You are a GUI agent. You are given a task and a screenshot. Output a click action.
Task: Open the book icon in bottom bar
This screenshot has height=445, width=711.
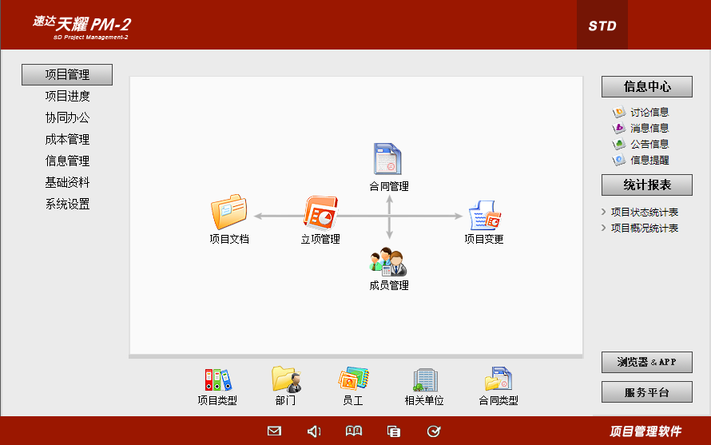354,431
